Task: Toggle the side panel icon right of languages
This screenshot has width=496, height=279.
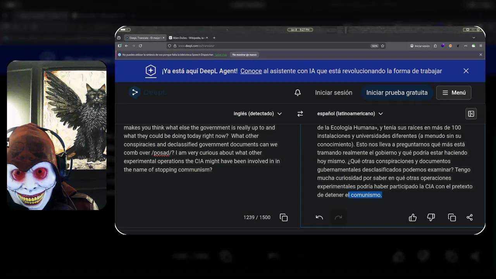Action: 471,114
